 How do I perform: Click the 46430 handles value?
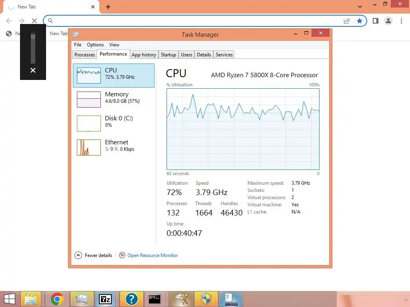click(231, 213)
